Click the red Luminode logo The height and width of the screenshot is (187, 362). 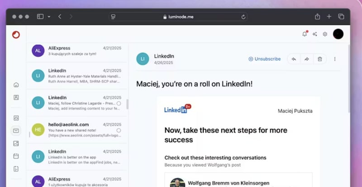click(x=16, y=35)
